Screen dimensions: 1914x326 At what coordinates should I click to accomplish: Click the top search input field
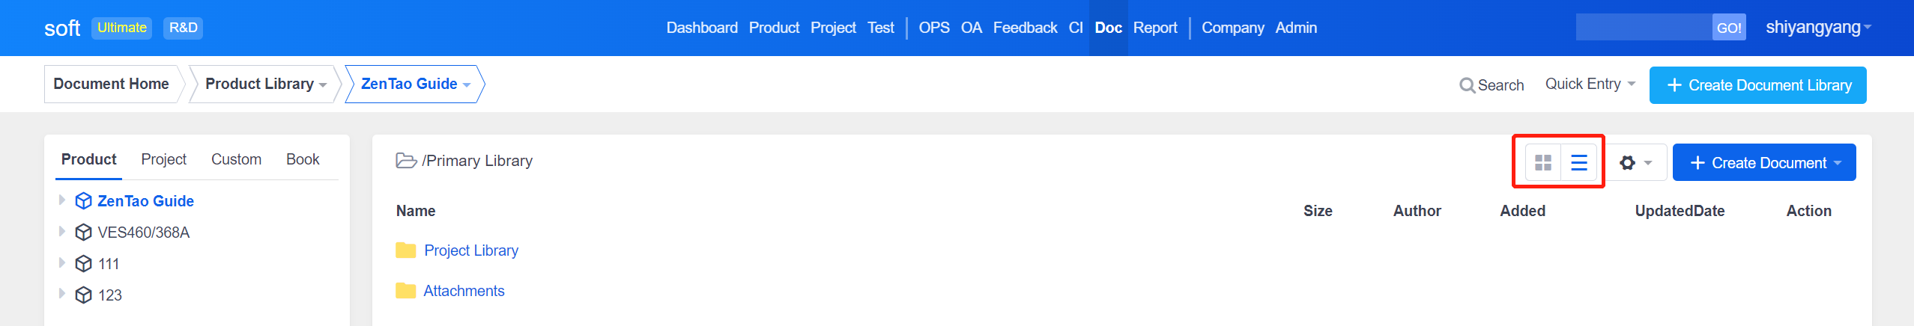tap(1643, 28)
